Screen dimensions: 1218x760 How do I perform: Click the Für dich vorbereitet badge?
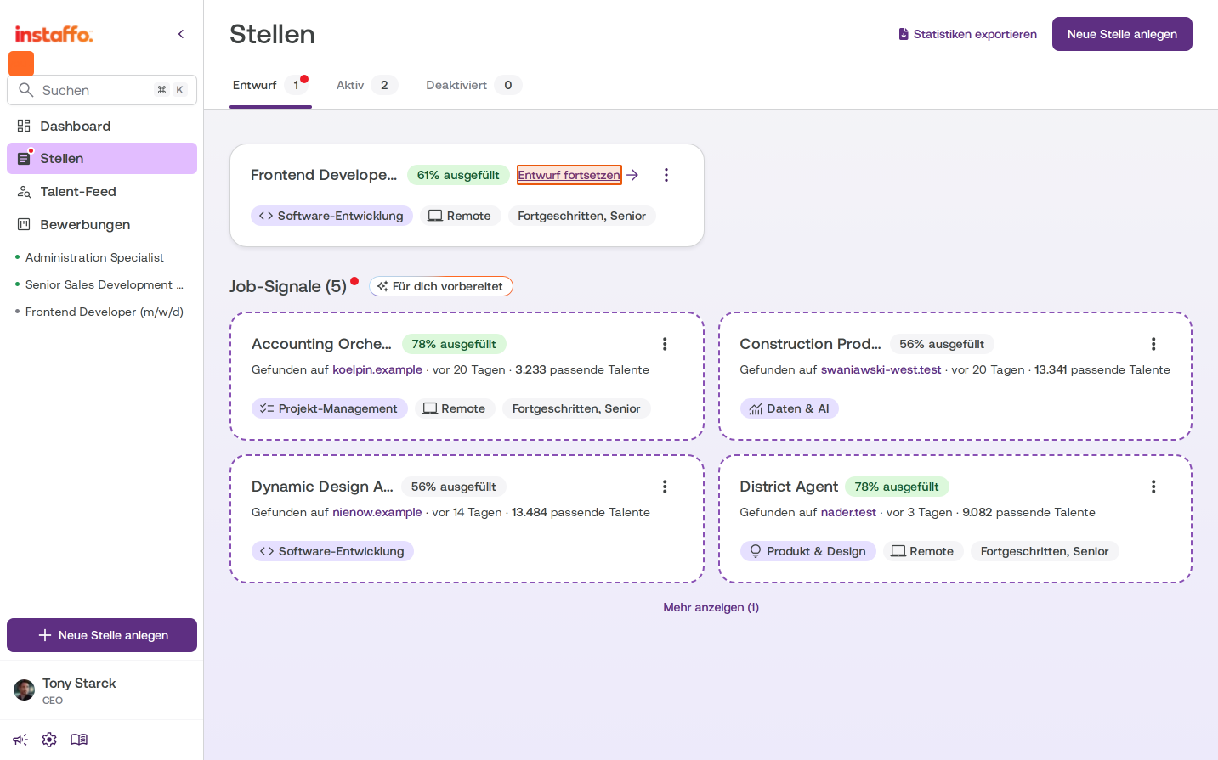pyautogui.click(x=441, y=286)
